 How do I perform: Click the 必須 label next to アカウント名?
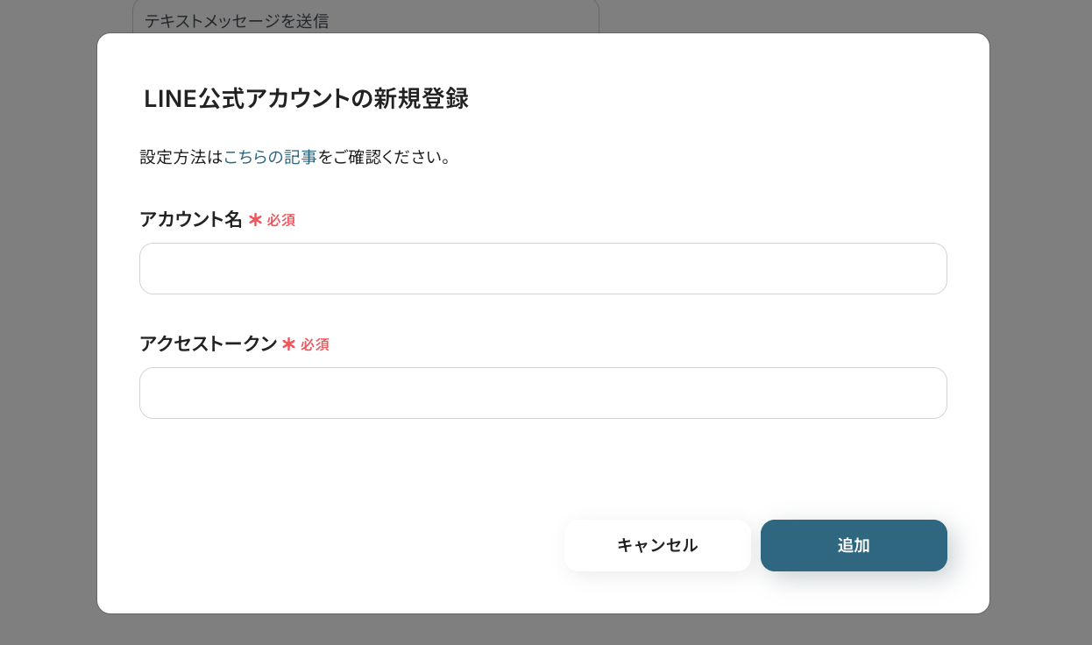[x=281, y=220]
